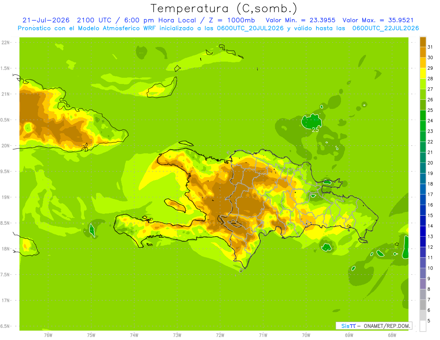The image size is (440, 340).
Task: Click the "31" legend value label
Action: pos(430,47)
